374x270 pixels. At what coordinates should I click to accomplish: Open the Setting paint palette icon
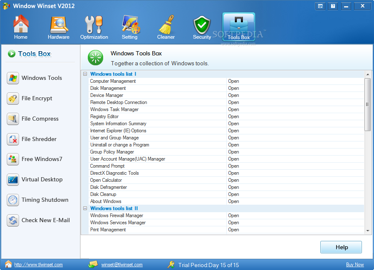131,24
